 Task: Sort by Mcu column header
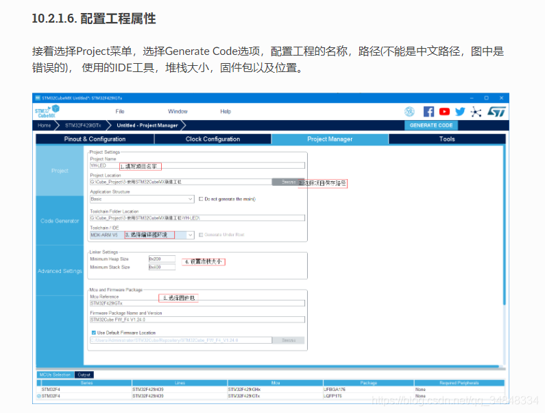point(276,383)
